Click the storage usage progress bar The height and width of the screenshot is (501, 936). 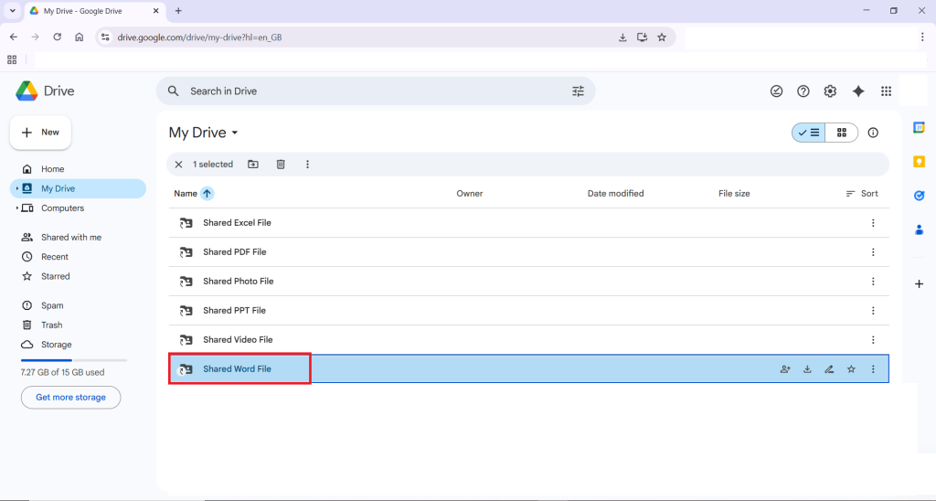tap(73, 361)
